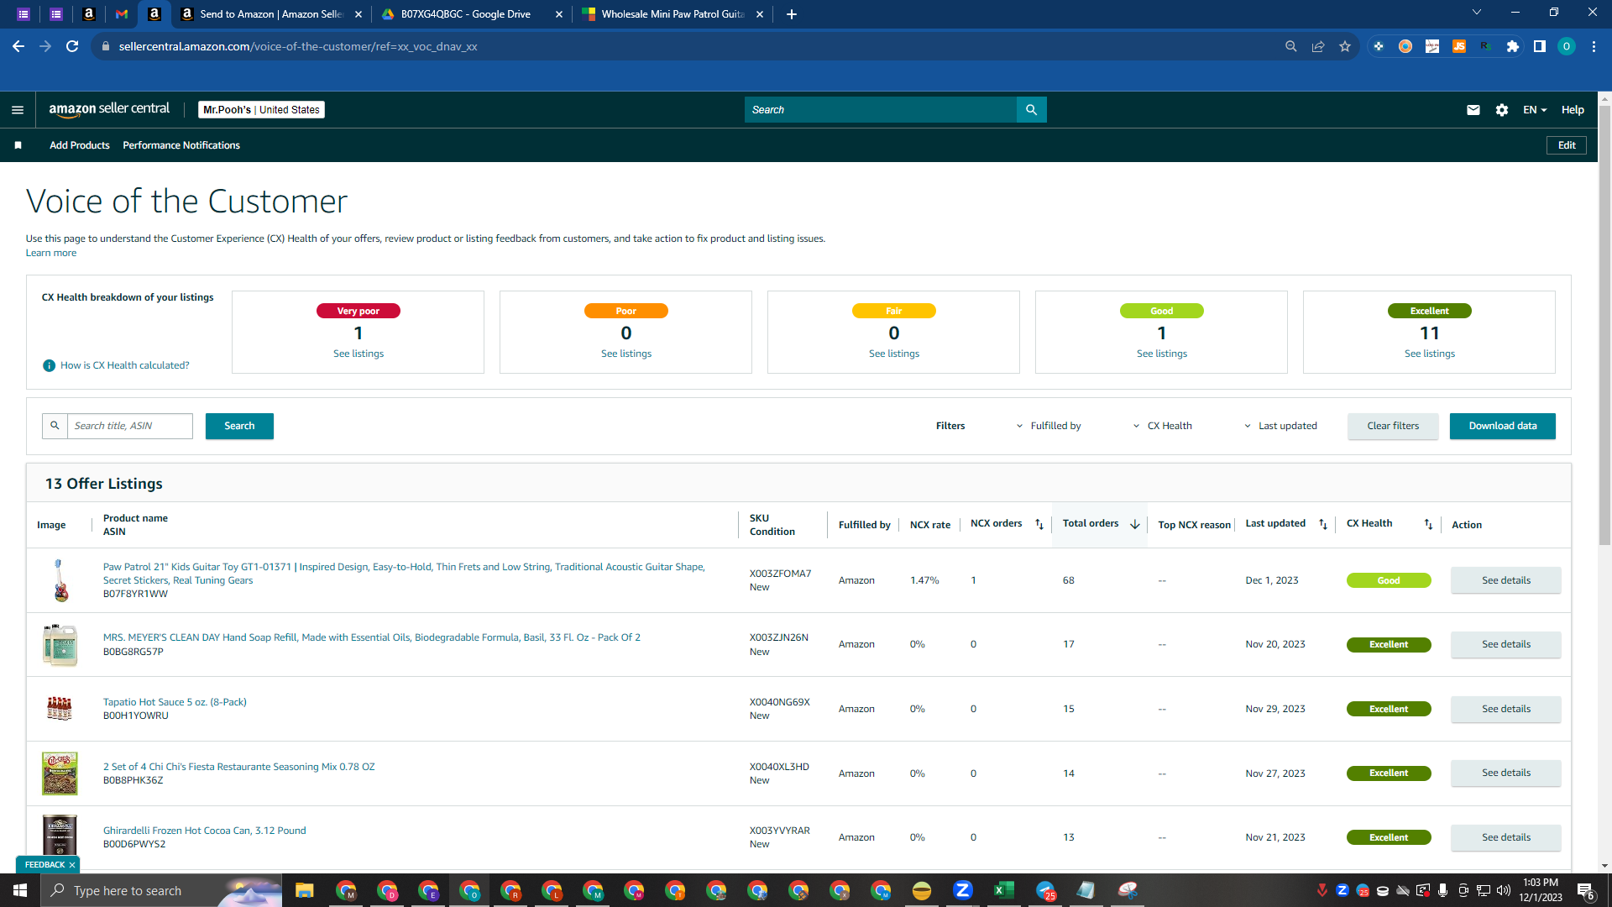
Task: Open Performance Notifications menu item
Action: point(181,145)
